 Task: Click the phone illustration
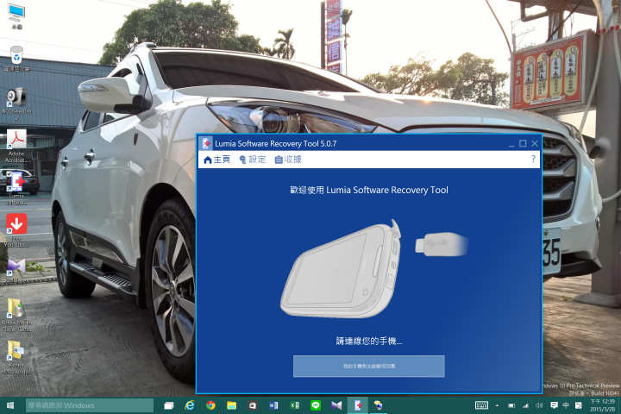[x=341, y=268]
